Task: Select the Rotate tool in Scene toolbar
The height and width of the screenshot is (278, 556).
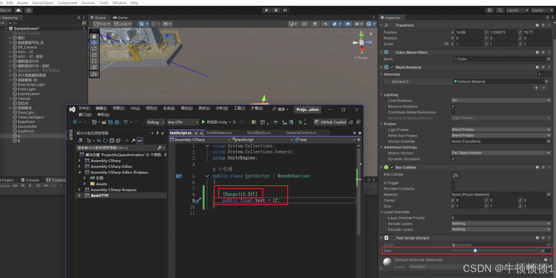Action: pyautogui.click(x=94, y=49)
